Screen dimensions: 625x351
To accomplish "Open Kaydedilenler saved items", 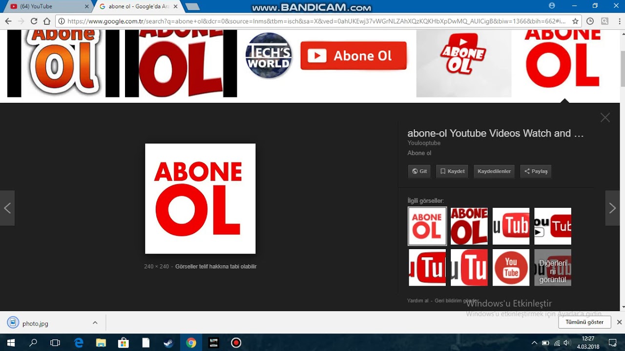I will [x=494, y=171].
